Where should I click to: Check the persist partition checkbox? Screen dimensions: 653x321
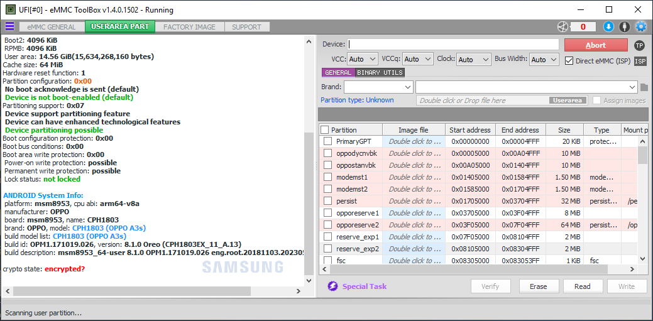click(328, 201)
